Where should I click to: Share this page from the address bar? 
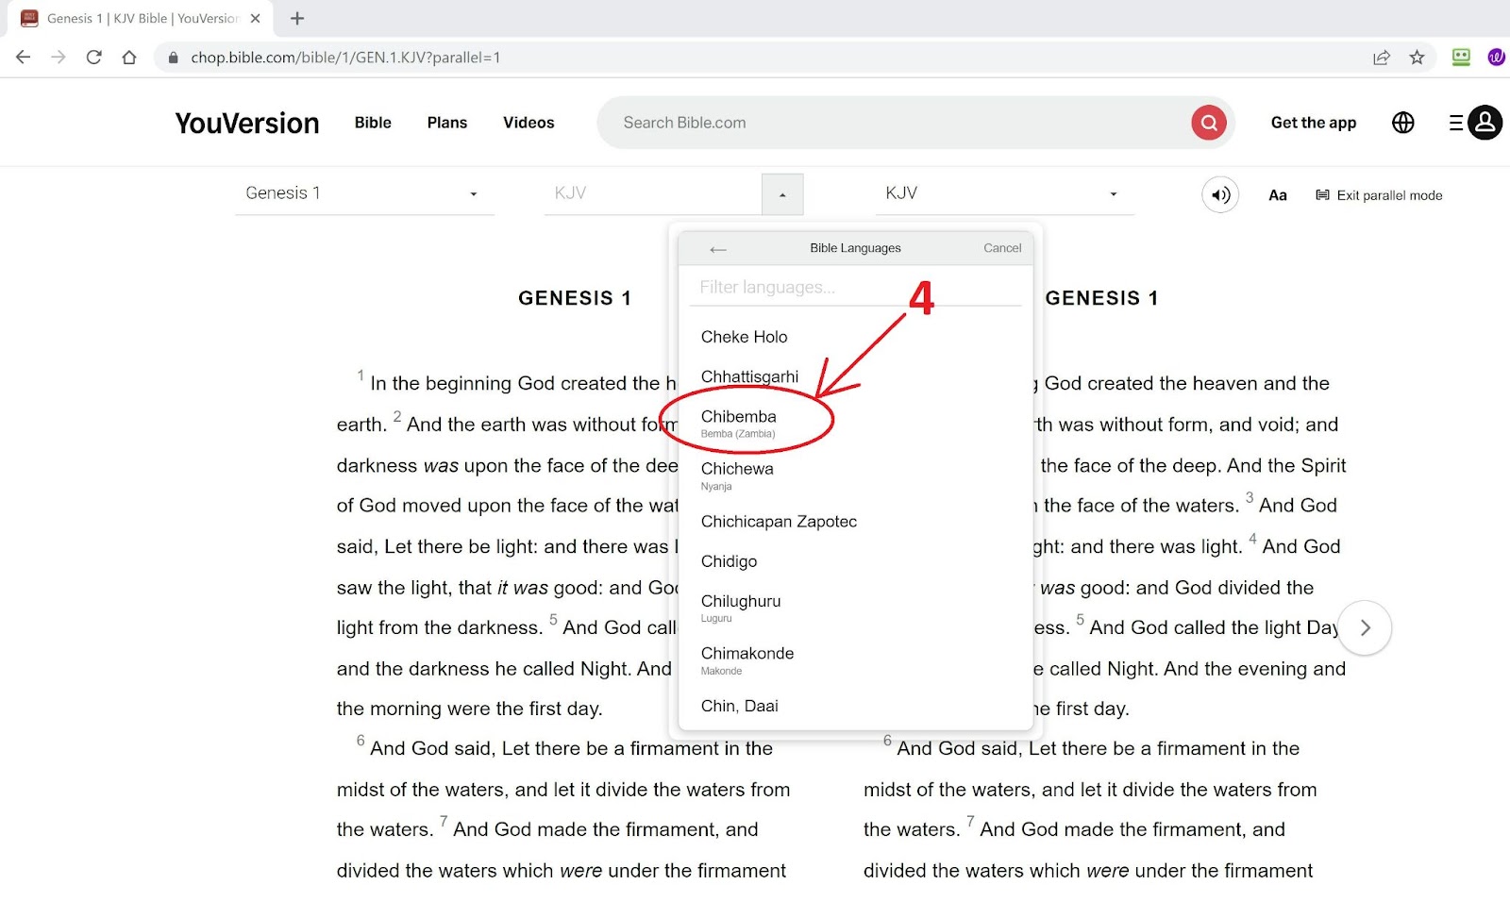click(1382, 58)
